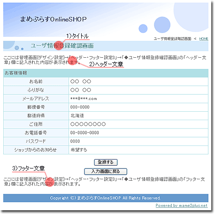The height and width of the screenshot is (214, 215).
Task: Click the 入力画面に戻る button
Action: pos(106,171)
